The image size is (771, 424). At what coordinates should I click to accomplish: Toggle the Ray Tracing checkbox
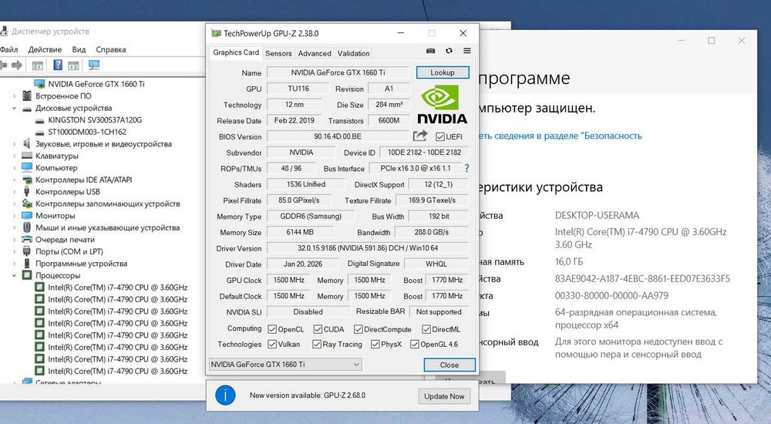pos(317,344)
